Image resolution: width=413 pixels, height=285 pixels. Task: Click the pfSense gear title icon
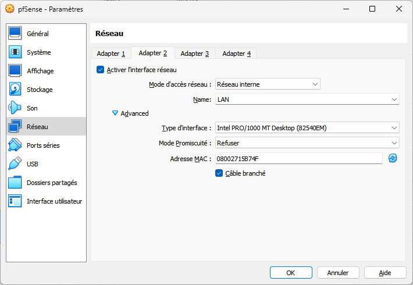(10, 9)
